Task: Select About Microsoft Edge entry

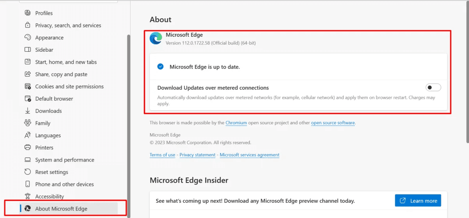Action: click(x=68, y=209)
